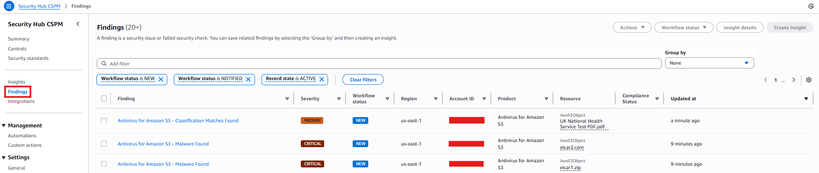Open Insights in the sidebar
Viewport: 819px width, 173px height.
click(16, 82)
